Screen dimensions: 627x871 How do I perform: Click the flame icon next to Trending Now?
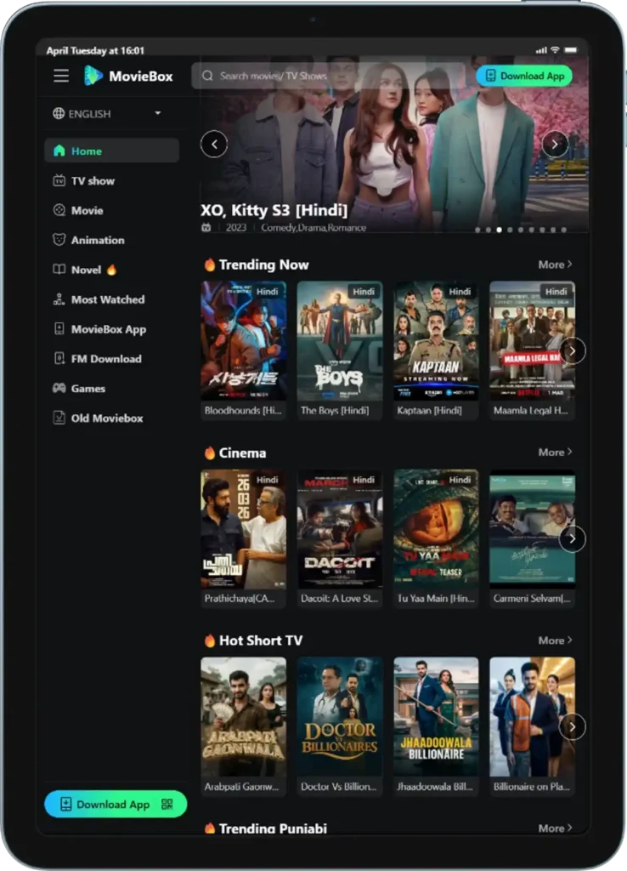click(209, 265)
